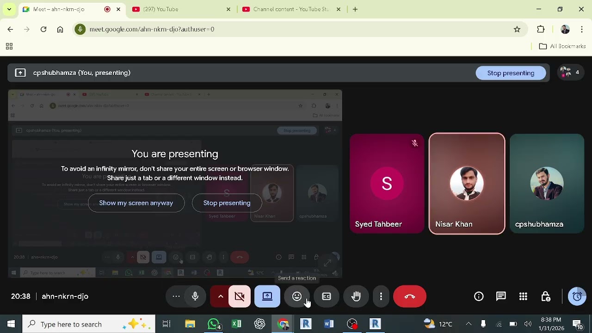Open participants list showing 4
This screenshot has width=592, height=333.
pos(570,72)
